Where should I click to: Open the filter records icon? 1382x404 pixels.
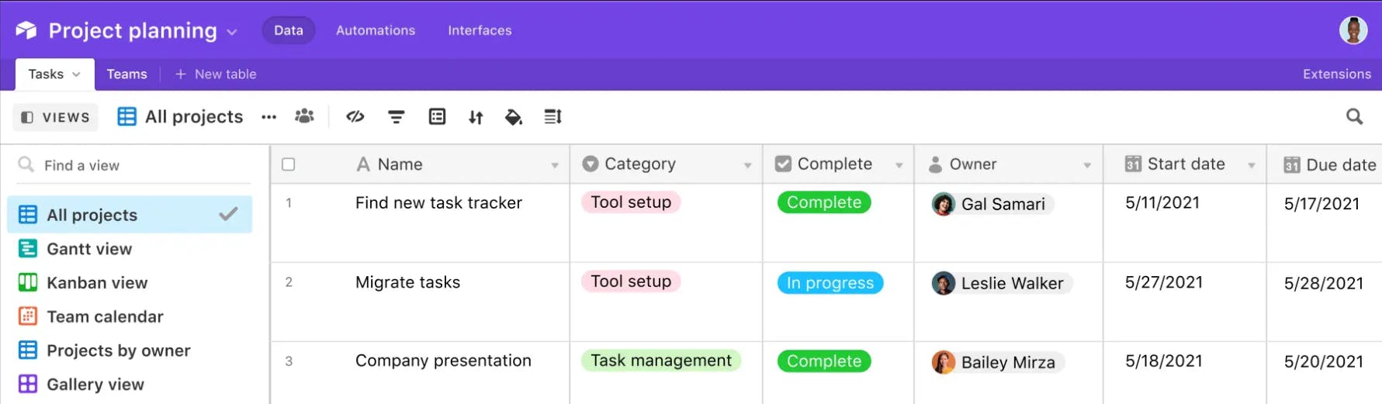(397, 117)
